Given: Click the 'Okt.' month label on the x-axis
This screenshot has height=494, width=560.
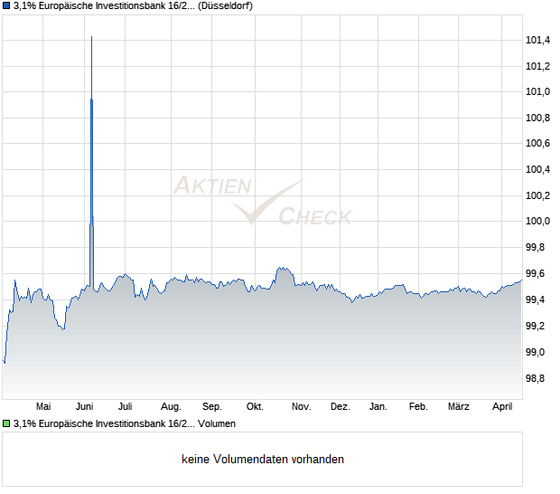Looking at the screenshot, I should [255, 407].
